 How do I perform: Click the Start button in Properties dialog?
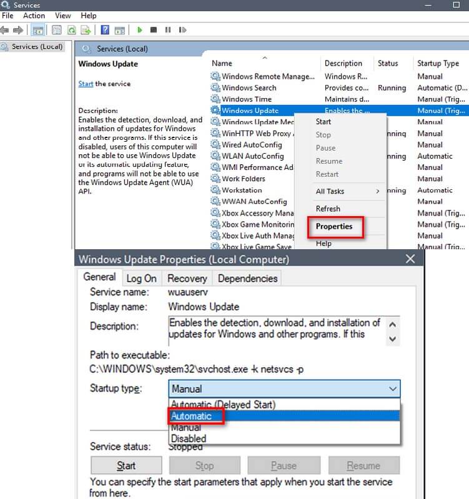126,465
